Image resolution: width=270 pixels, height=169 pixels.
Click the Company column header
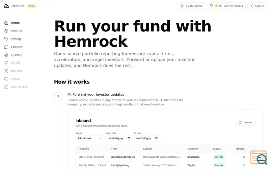(193, 149)
